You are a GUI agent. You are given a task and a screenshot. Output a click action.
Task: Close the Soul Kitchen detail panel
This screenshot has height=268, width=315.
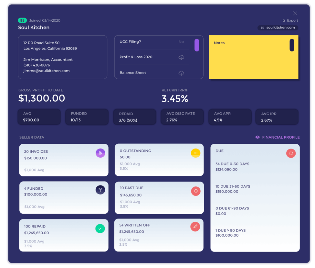(x=295, y=13)
